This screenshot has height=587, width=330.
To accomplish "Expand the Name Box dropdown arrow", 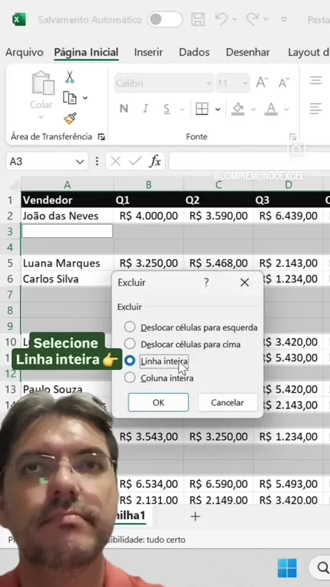I will [80, 162].
